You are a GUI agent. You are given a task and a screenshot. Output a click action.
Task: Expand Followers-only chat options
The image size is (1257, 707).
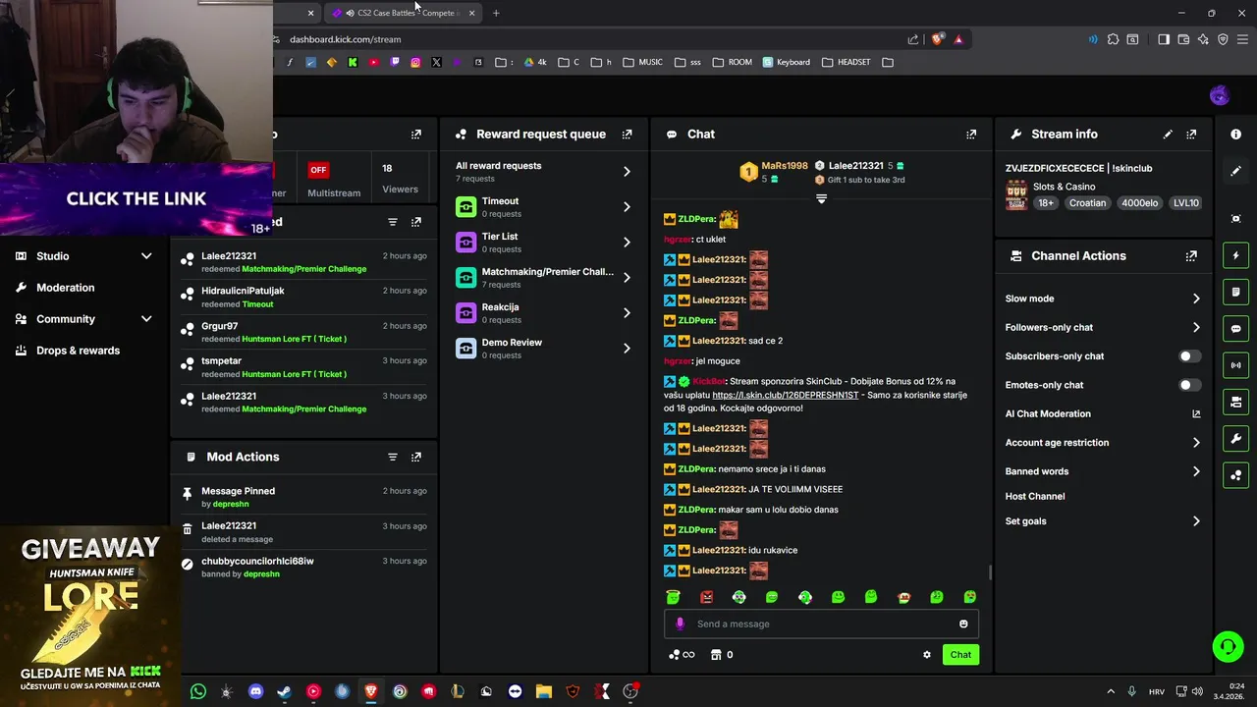tap(1102, 328)
